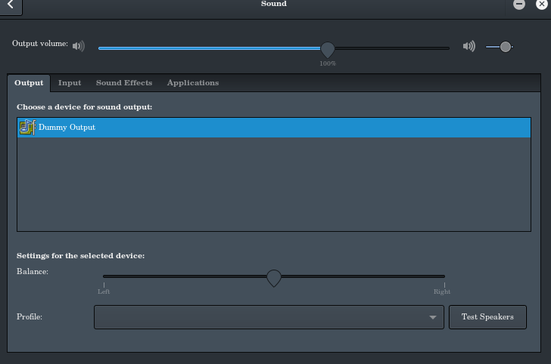Screen dimensions: 551x364
Task: Minimize the Sound window
Action: coord(519,5)
